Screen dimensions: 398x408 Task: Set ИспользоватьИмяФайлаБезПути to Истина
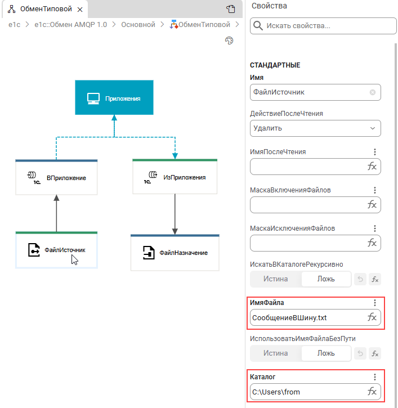276,353
